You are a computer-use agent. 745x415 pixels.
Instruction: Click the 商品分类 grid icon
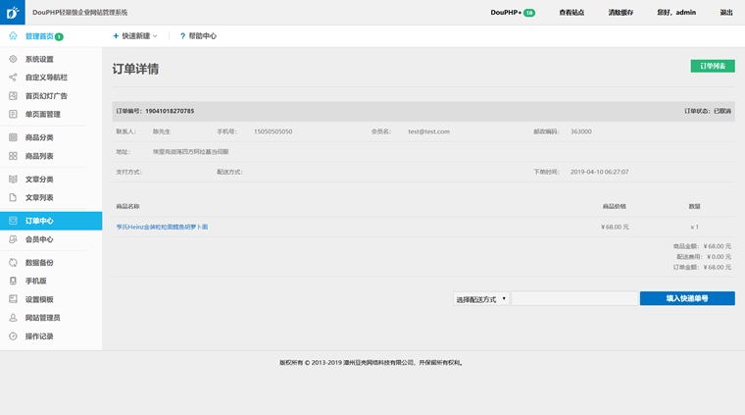click(x=13, y=137)
